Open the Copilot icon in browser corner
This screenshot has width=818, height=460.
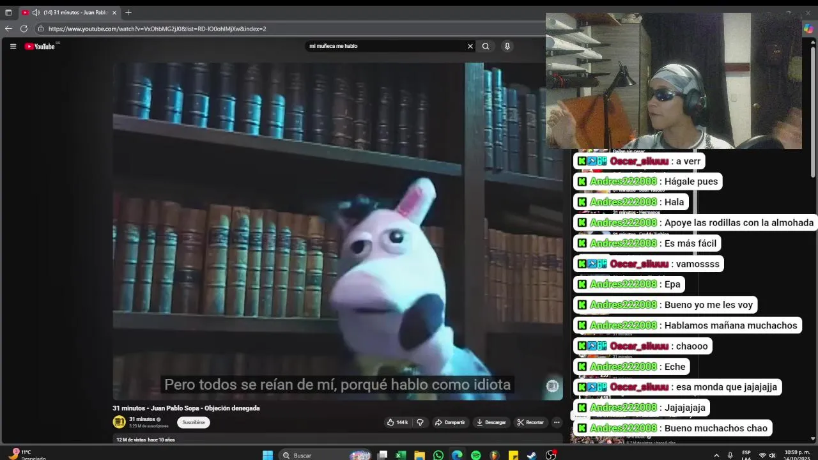point(808,29)
